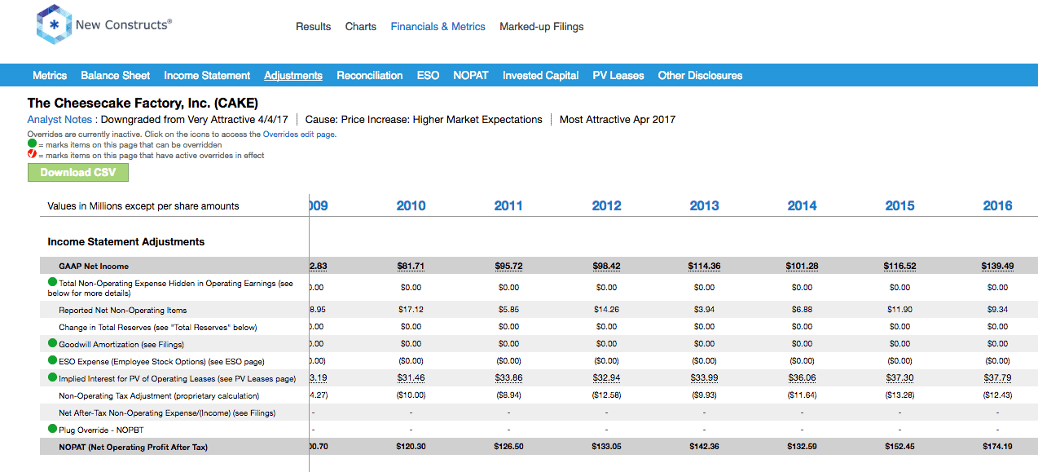This screenshot has height=472, width=1038.
Task: Click GAAP Net Income value $101.28
Action: (x=803, y=267)
